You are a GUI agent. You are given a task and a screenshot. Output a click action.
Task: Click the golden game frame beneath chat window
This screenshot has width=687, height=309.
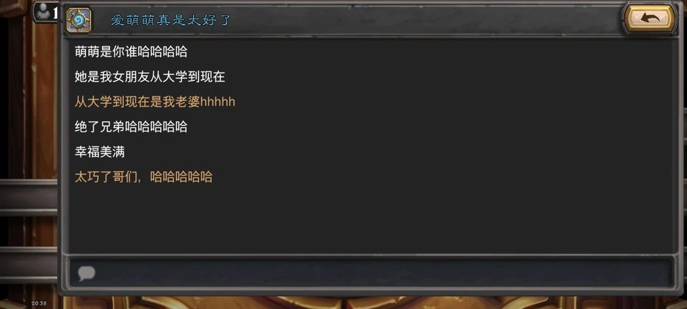pyautogui.click(x=371, y=303)
